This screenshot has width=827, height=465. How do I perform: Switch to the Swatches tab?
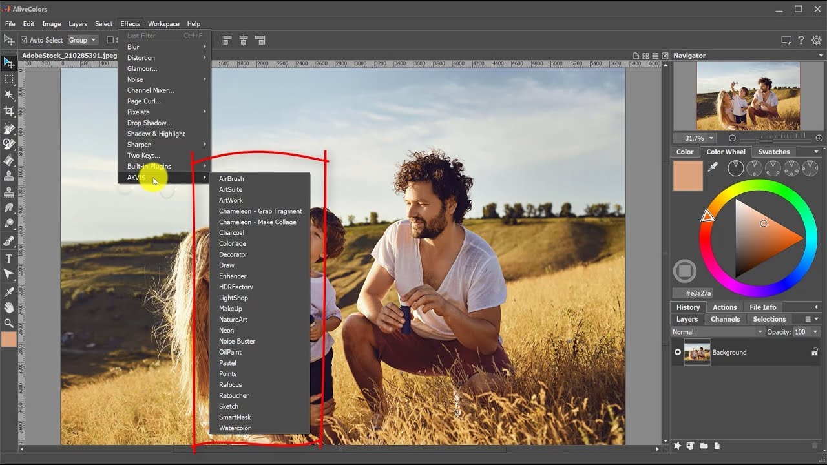(773, 152)
